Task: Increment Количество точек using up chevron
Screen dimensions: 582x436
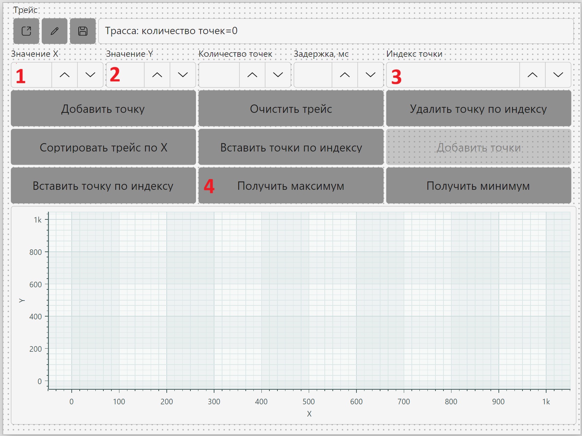Action: coord(252,75)
